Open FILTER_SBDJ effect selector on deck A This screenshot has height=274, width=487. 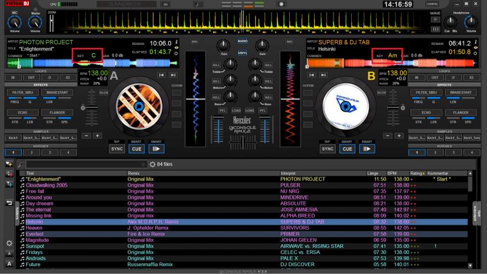23,92
